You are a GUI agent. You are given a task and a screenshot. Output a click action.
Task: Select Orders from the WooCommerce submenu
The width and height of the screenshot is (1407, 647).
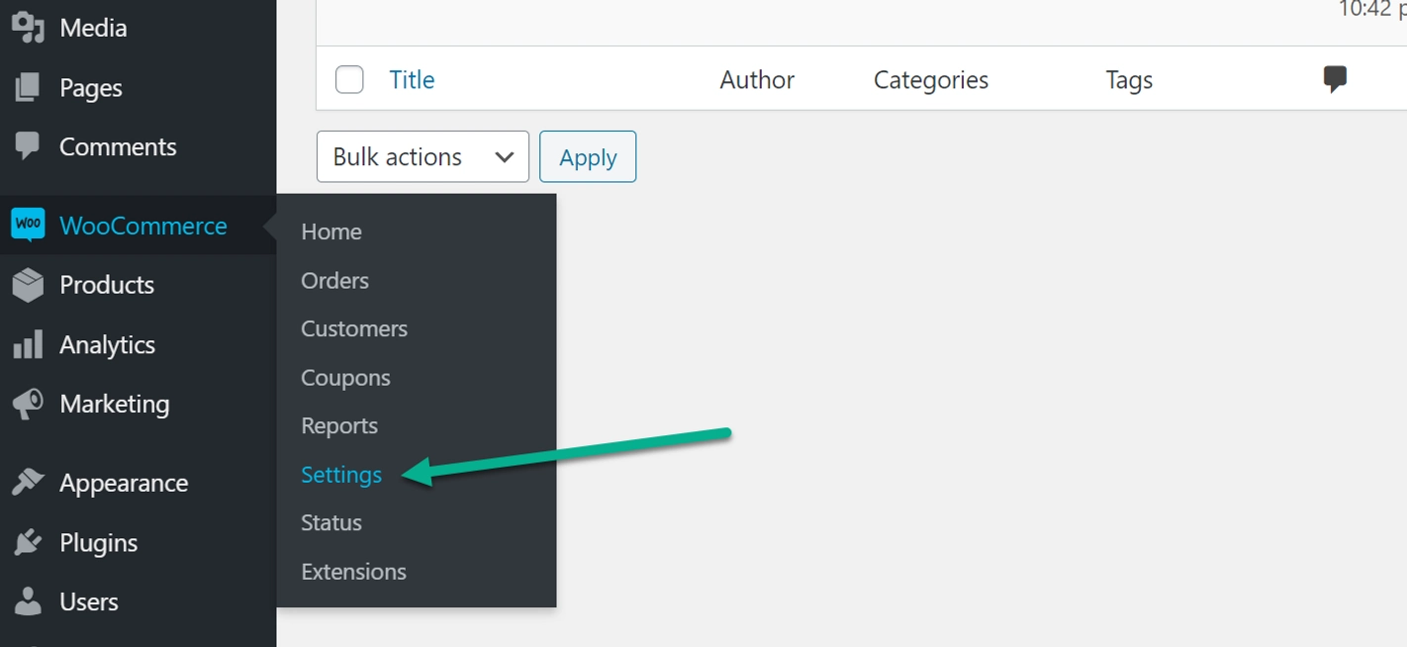[x=334, y=281]
